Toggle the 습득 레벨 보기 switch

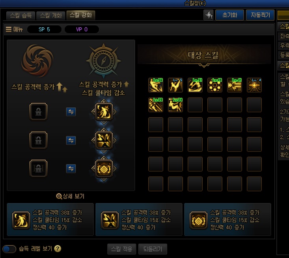point(9,249)
